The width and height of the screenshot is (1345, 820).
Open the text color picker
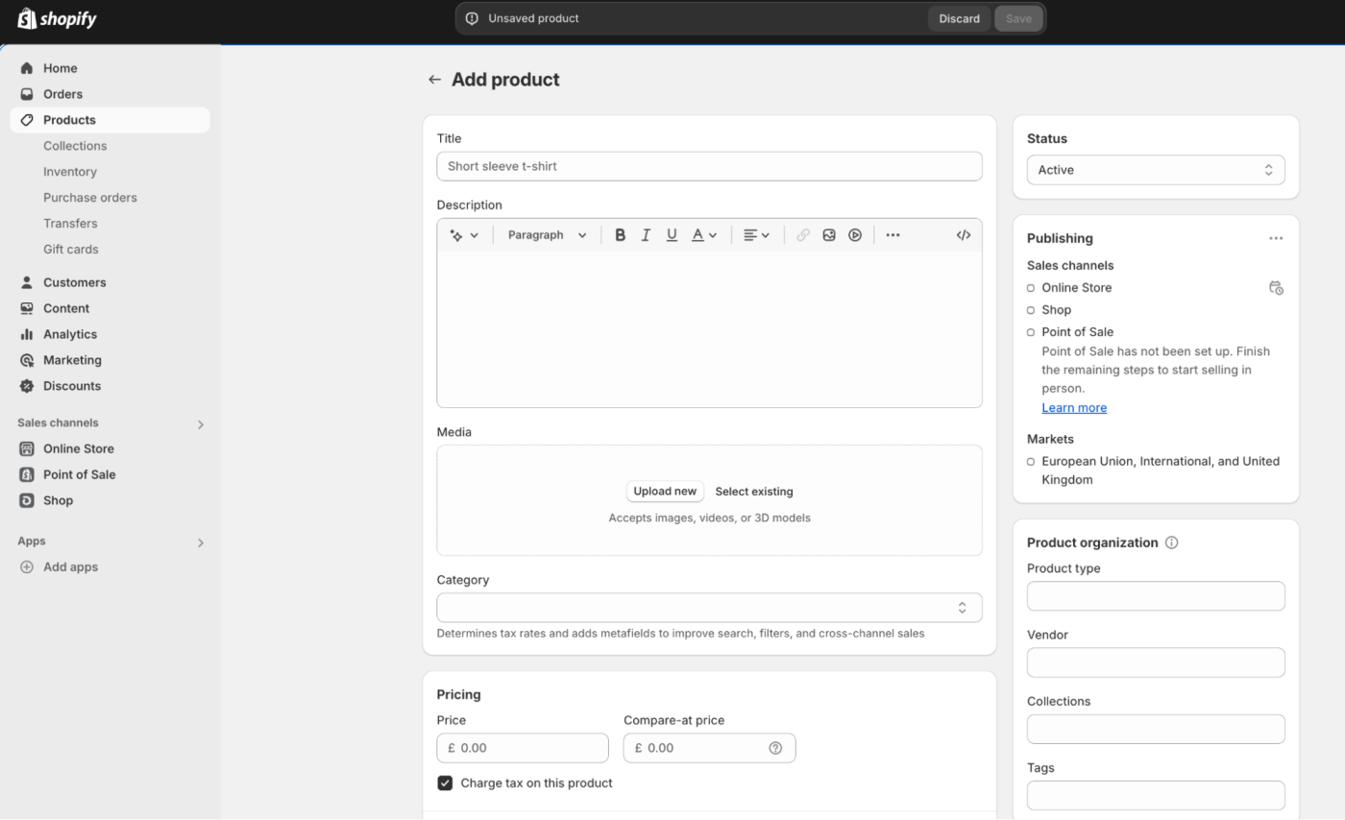pos(704,235)
